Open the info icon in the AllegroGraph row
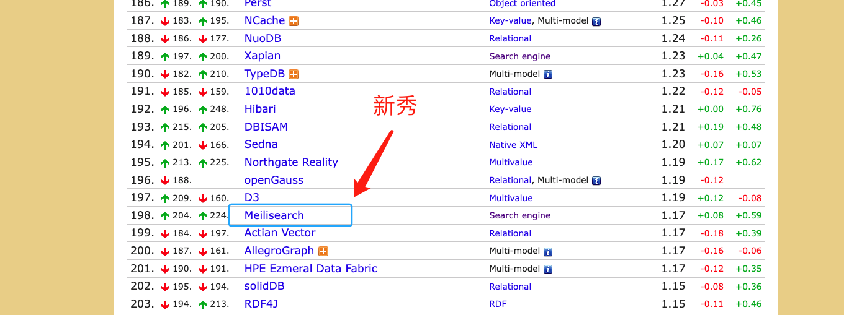Screen dimensions: 844x315 [548, 252]
